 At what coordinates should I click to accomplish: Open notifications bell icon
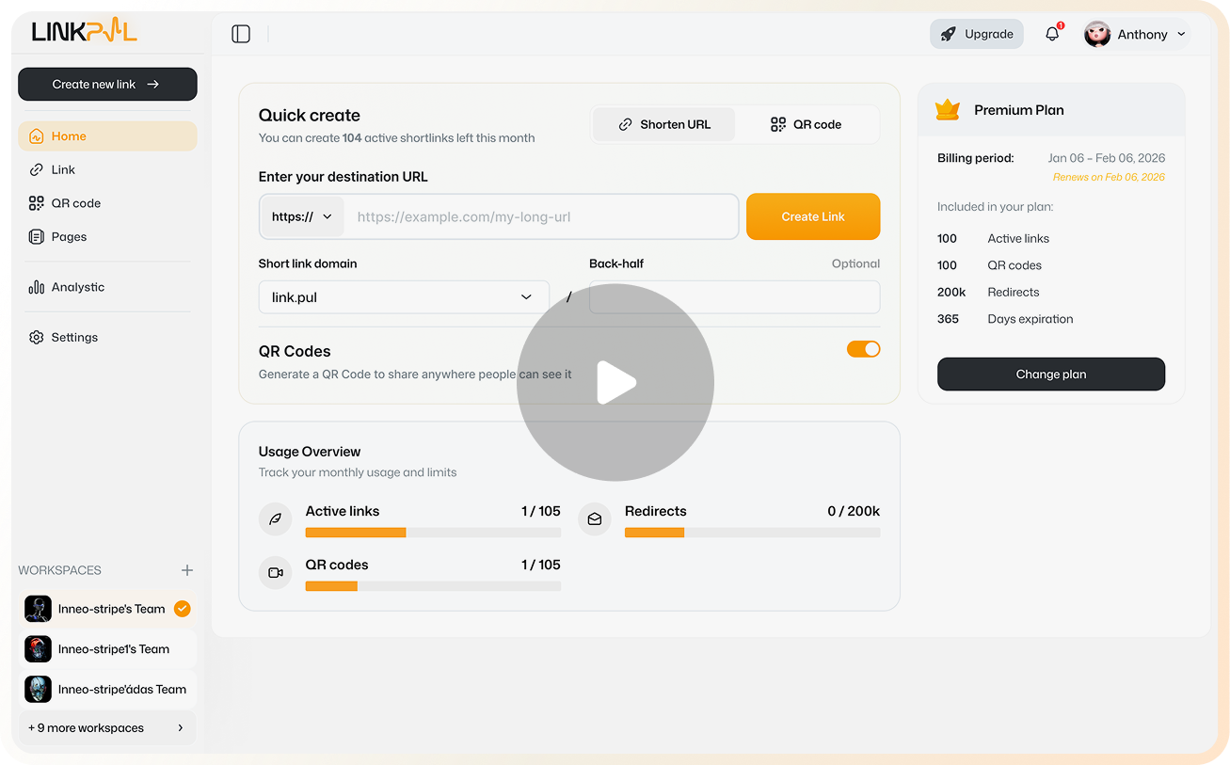pos(1052,34)
